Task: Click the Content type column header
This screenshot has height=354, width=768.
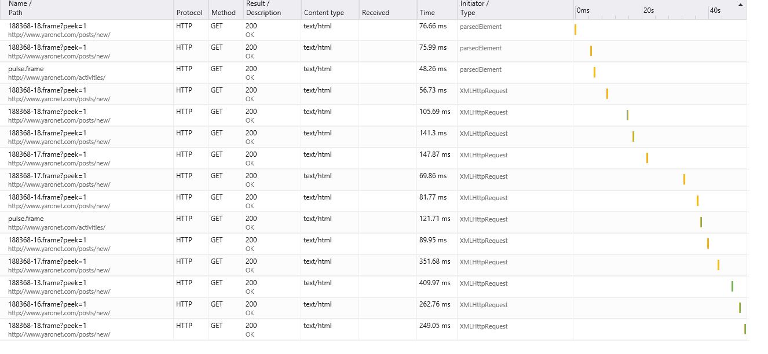Action: (x=324, y=13)
